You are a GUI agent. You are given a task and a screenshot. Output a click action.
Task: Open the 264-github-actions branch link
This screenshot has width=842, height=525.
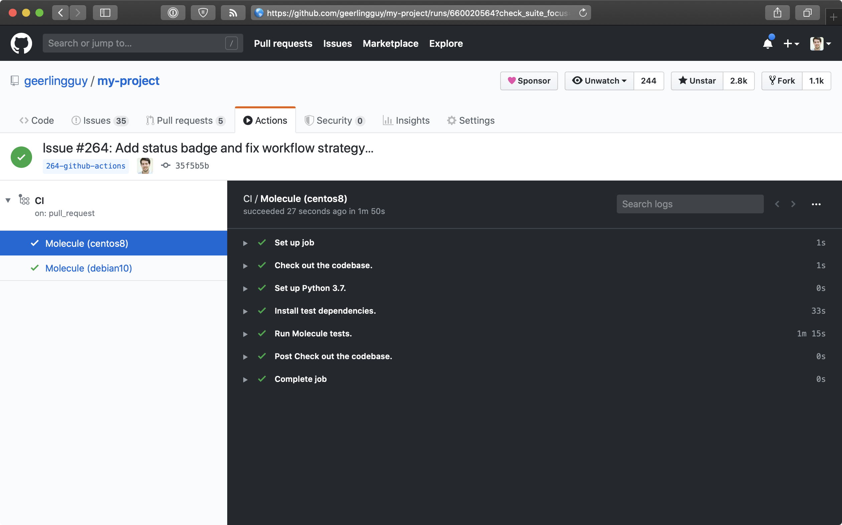click(86, 166)
